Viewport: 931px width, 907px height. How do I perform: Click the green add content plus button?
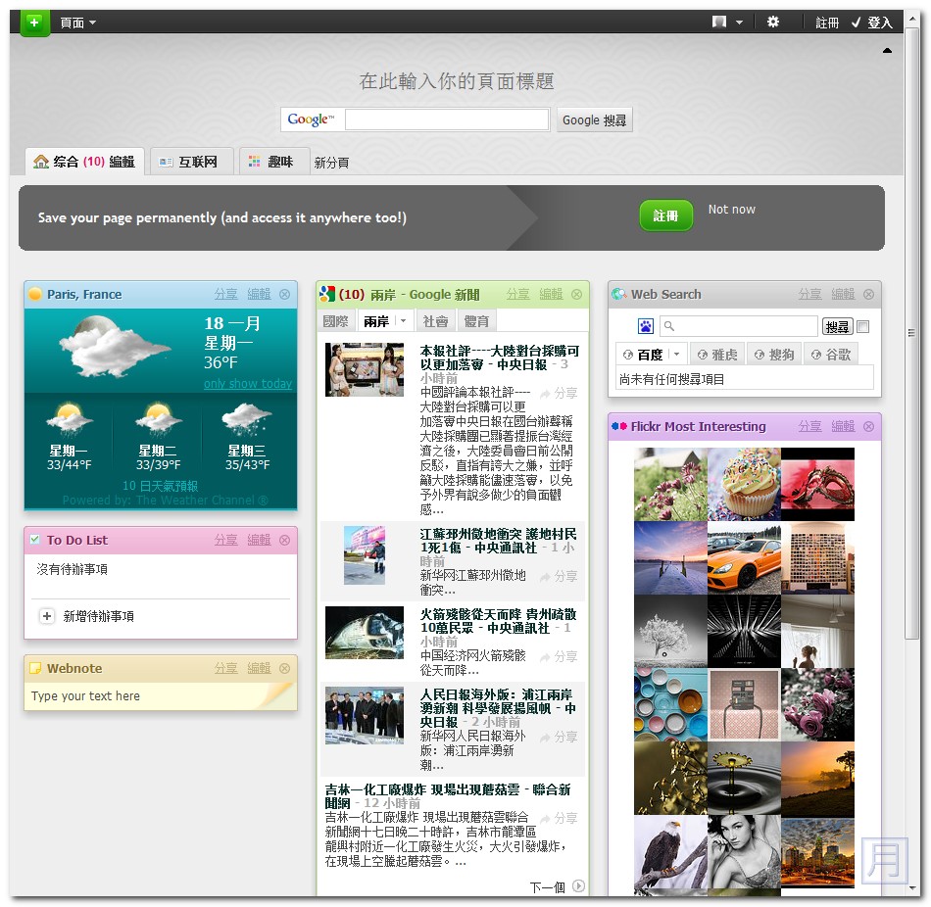(35, 22)
